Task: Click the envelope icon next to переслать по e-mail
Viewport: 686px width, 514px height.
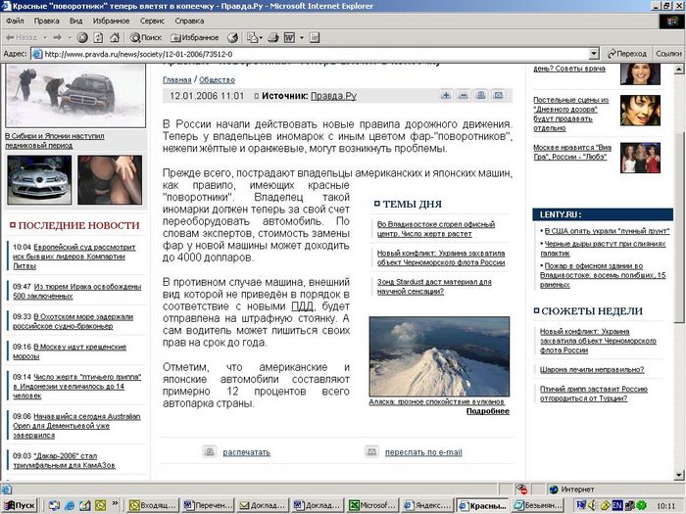Action: (371, 451)
